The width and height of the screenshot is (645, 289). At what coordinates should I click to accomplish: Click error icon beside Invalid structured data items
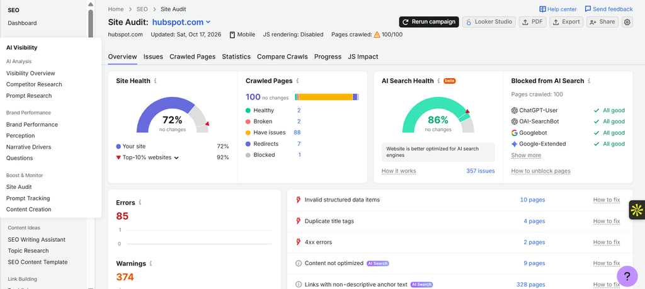coord(299,200)
